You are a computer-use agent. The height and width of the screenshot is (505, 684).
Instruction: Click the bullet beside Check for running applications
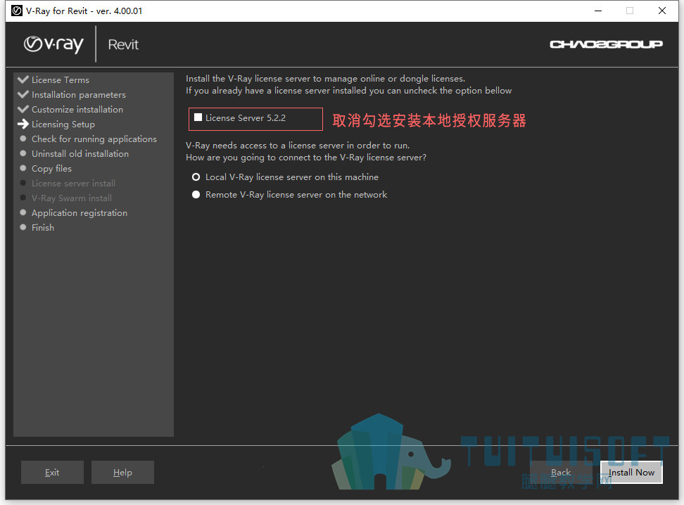[x=23, y=139]
